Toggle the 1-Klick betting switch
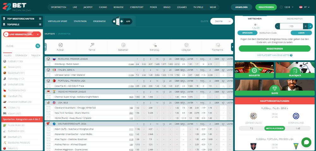The height and width of the screenshot is (151, 316). (x=256, y=24)
